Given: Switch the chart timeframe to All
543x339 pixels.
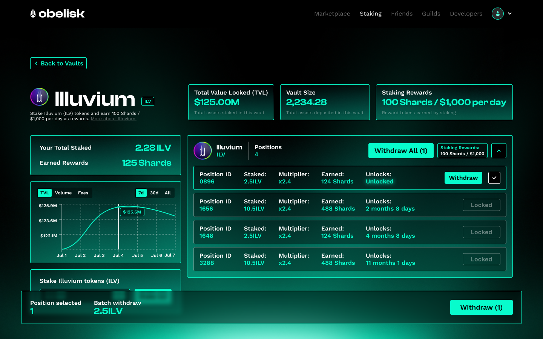Looking at the screenshot, I should point(167,192).
